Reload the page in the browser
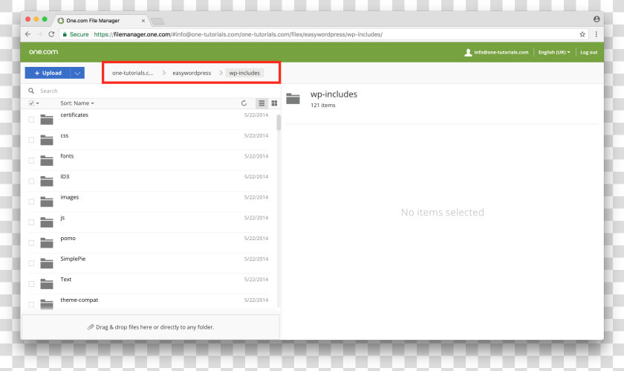Image resolution: width=624 pixels, height=371 pixels. coord(51,34)
